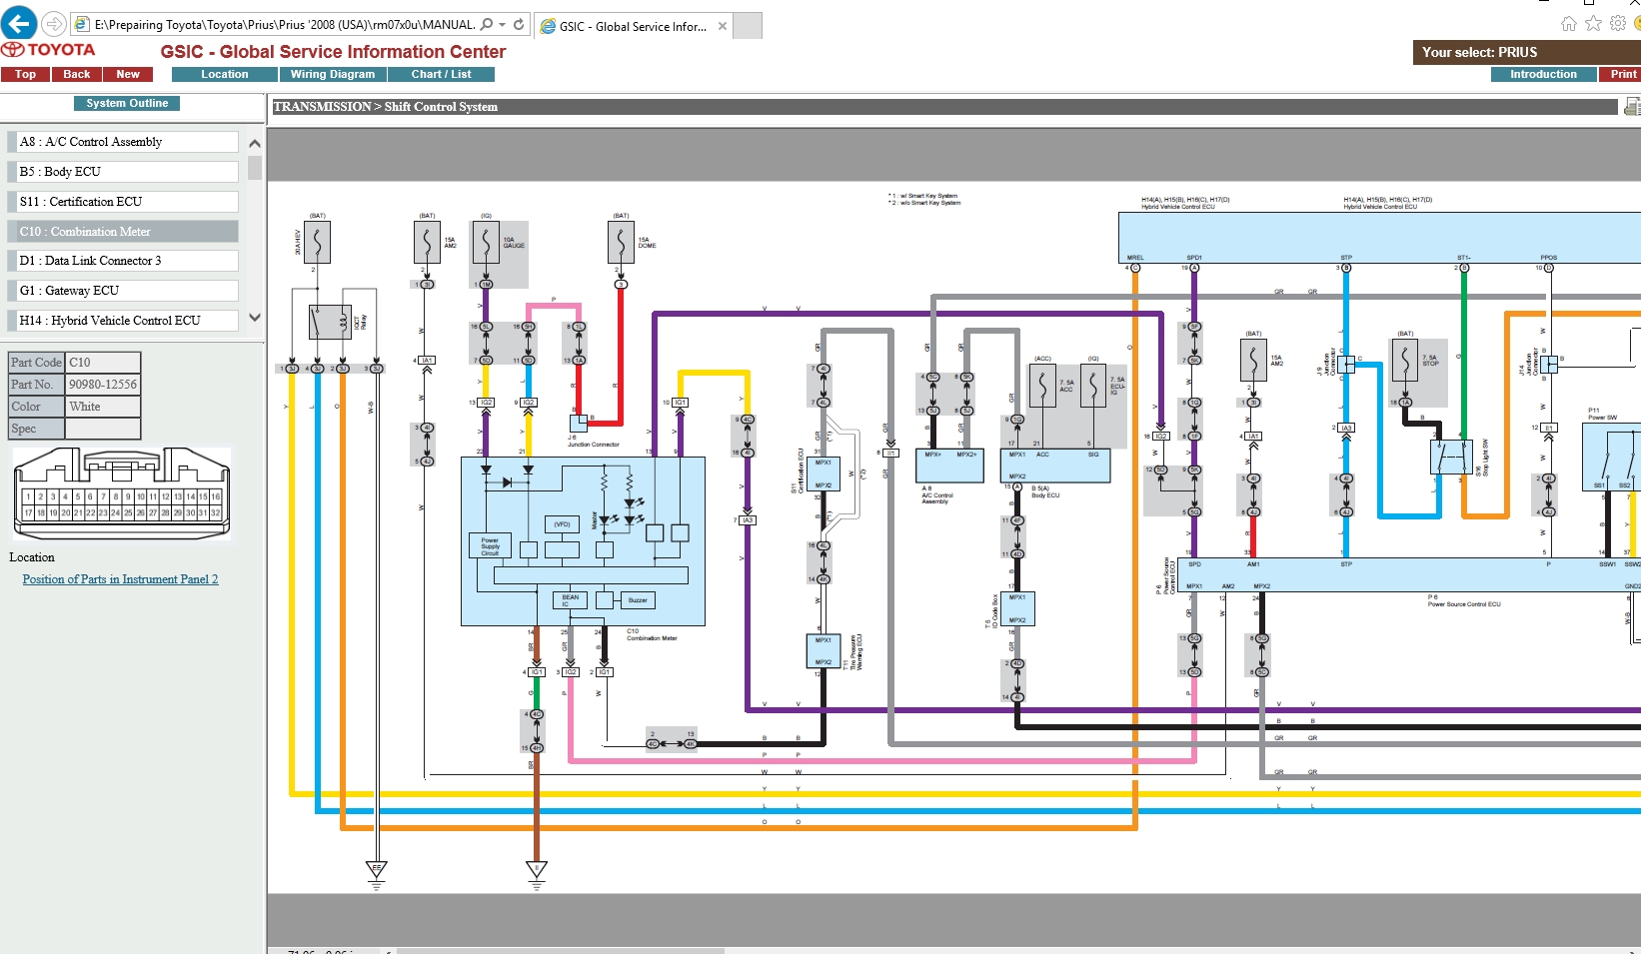Click the B5(A) Body ECU block
Viewport: 1641px width, 954px height.
(1056, 466)
